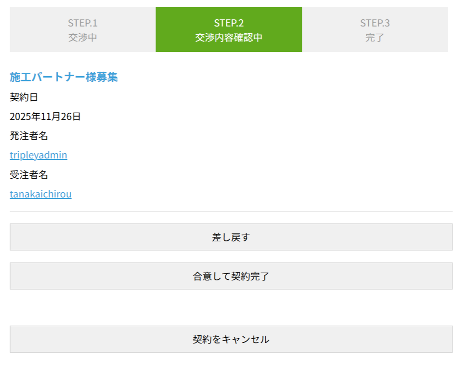Select the active STEP.2 交渉内容確認中 tab
Viewport: 466px width, 368px height.
(229, 29)
